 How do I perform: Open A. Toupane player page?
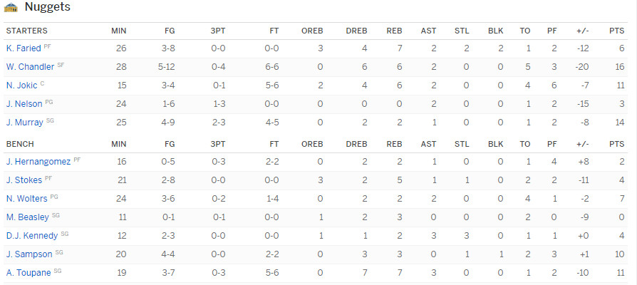[x=29, y=273]
